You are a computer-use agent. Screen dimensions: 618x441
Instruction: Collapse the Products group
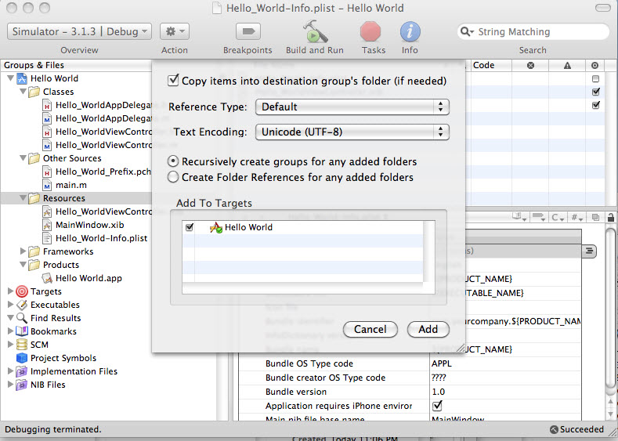tap(23, 265)
